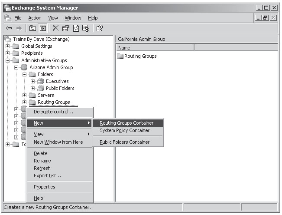Open the Window menu
This screenshot has width=282, height=215.
(x=73, y=18)
